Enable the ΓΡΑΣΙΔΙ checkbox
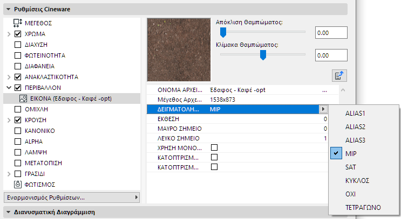 18,174
